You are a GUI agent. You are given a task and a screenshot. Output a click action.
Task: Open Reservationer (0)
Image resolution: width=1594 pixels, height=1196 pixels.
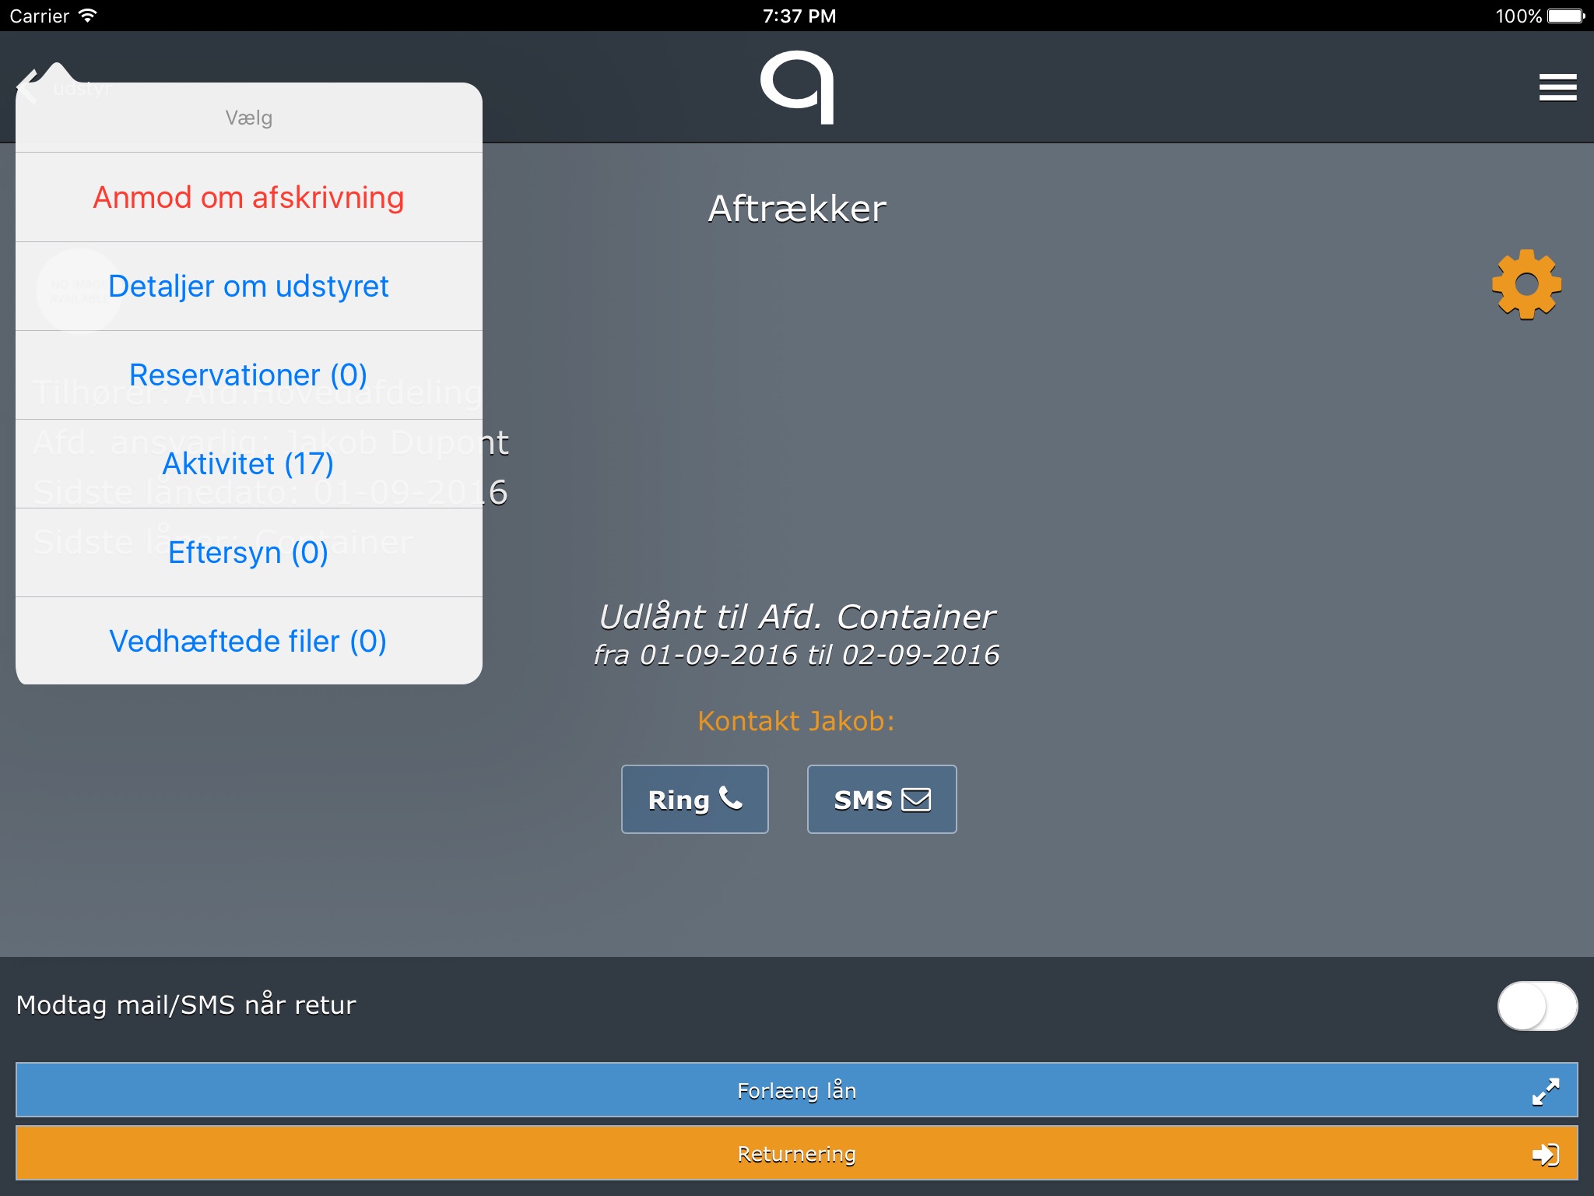(x=249, y=375)
